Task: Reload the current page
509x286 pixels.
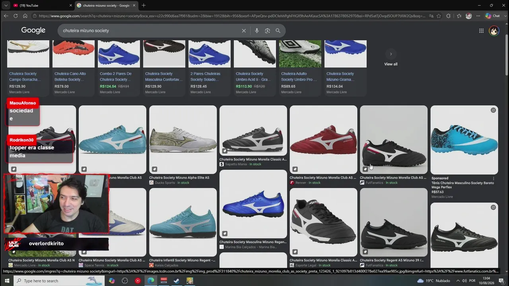Action: coord(16,16)
